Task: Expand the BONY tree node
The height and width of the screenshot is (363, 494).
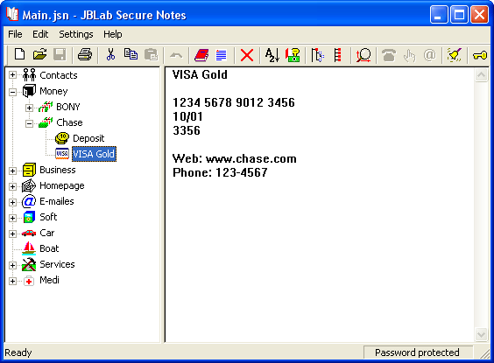Action: click(29, 108)
